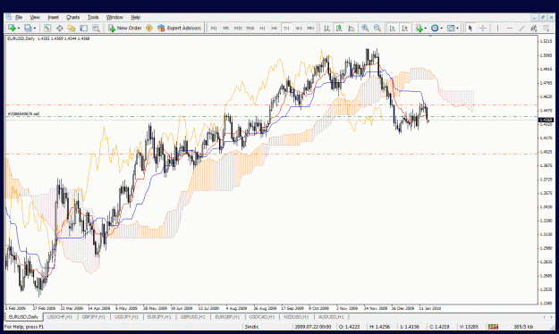Select the MN monthly timeframe button
This screenshot has height=334, width=559.
(310, 28)
